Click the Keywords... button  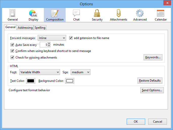click(153, 57)
